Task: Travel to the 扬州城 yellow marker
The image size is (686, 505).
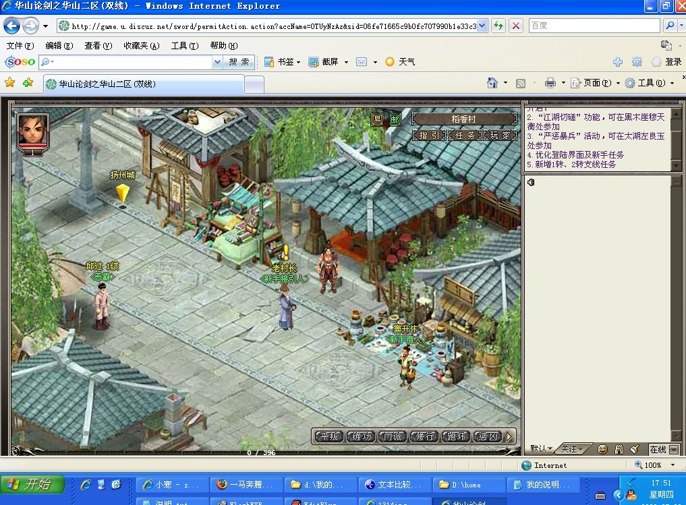Action: tap(123, 194)
